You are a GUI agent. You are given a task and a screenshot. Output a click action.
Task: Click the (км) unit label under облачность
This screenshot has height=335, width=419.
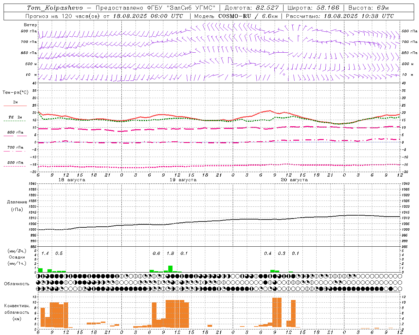17,319
